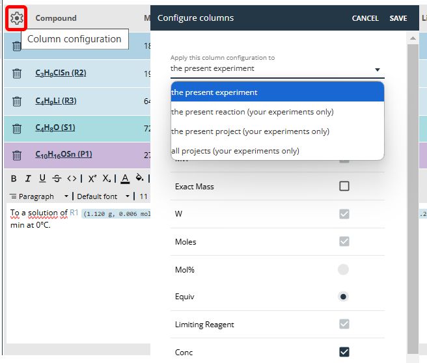Uncheck the Conc column checkbox

click(x=344, y=352)
